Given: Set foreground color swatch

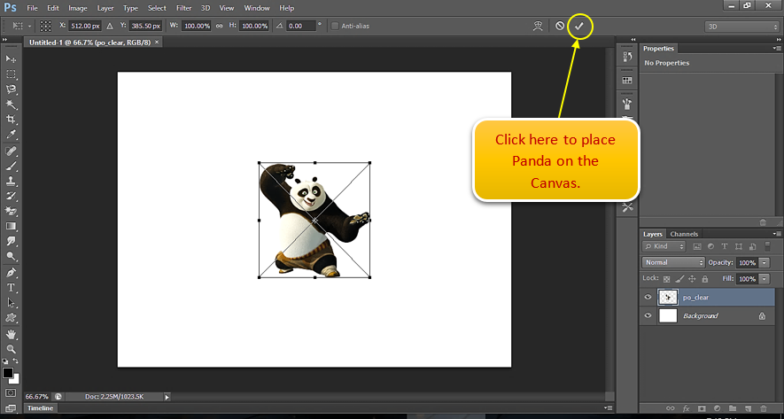Looking at the screenshot, I should pyautogui.click(x=8, y=373).
